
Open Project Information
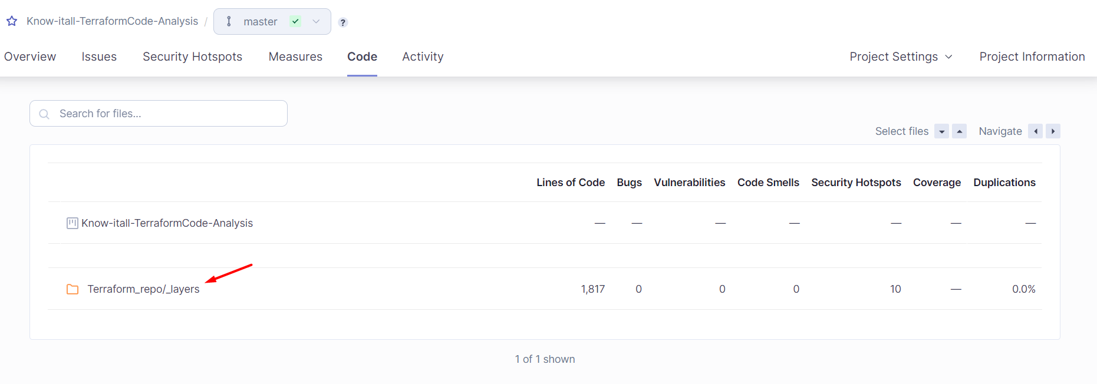point(1032,57)
